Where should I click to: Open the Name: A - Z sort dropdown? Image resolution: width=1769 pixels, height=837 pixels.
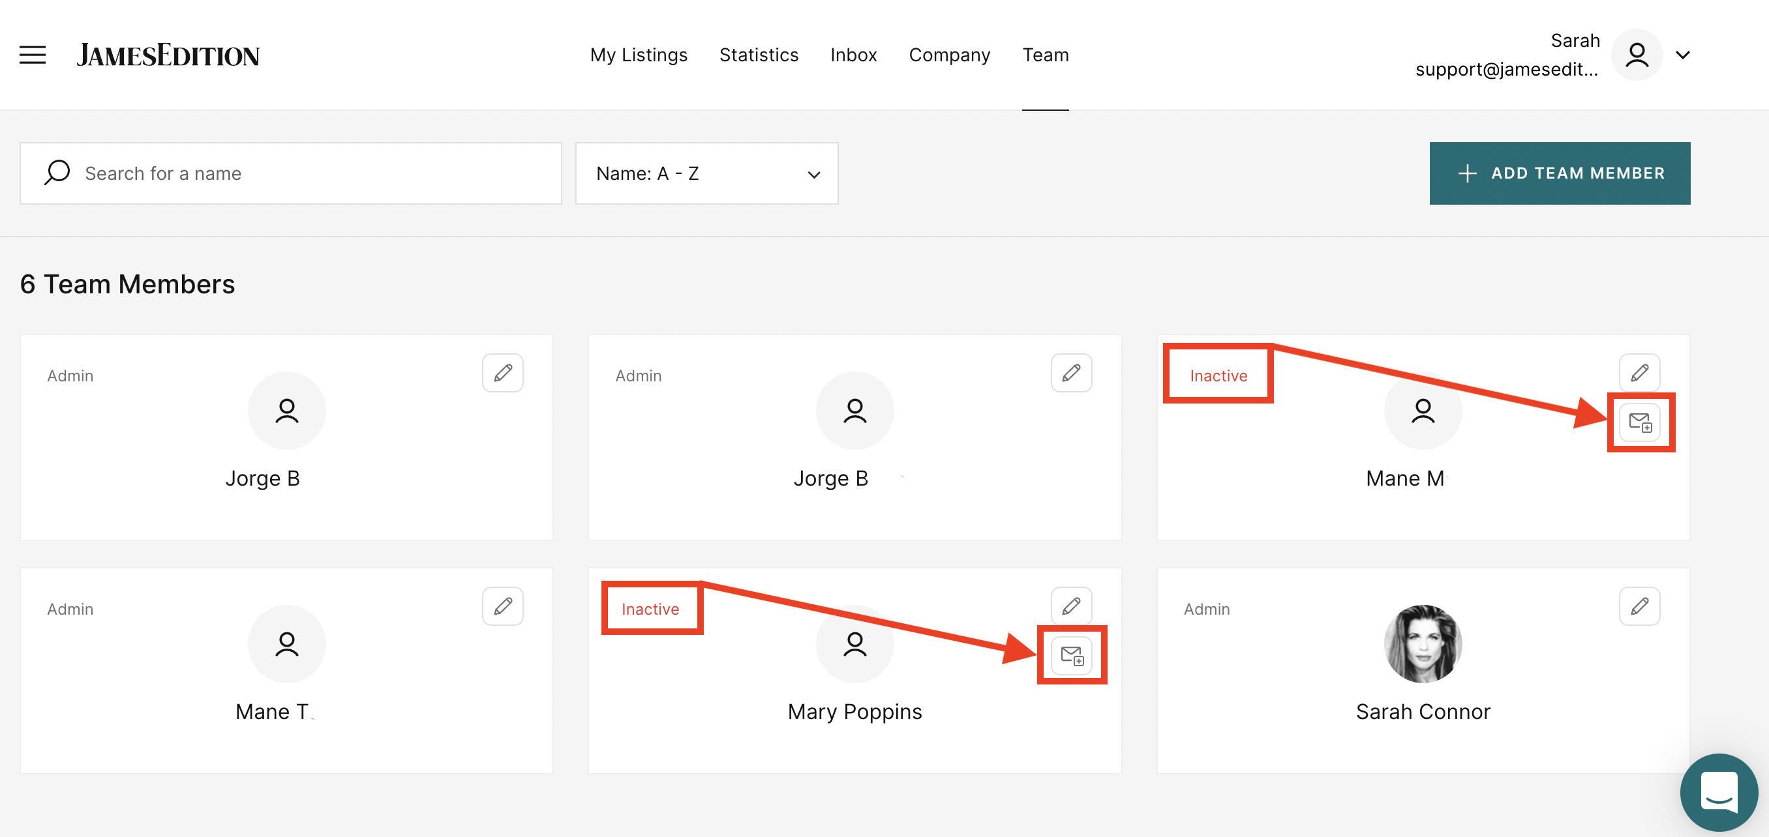click(x=706, y=173)
